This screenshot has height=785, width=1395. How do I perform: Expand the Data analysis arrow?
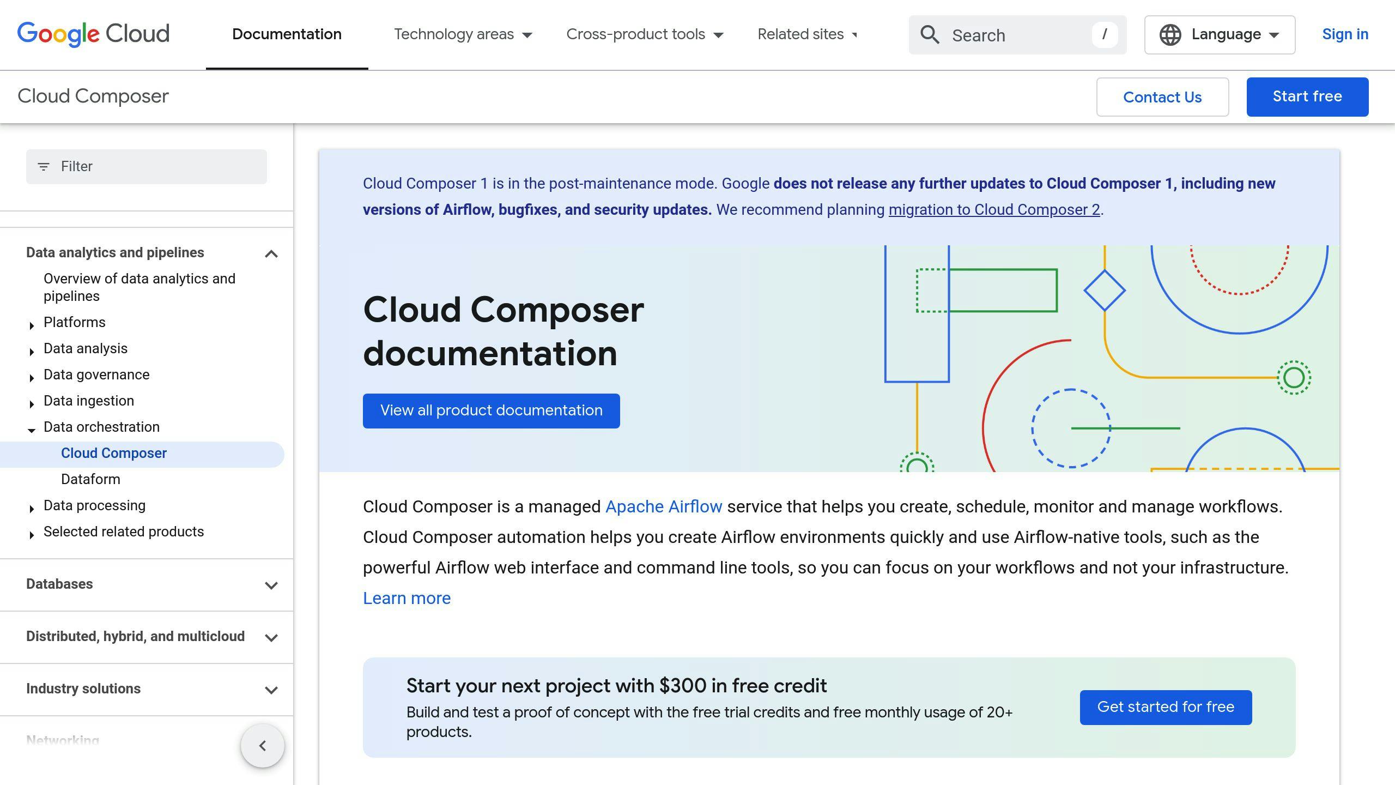[x=32, y=352]
